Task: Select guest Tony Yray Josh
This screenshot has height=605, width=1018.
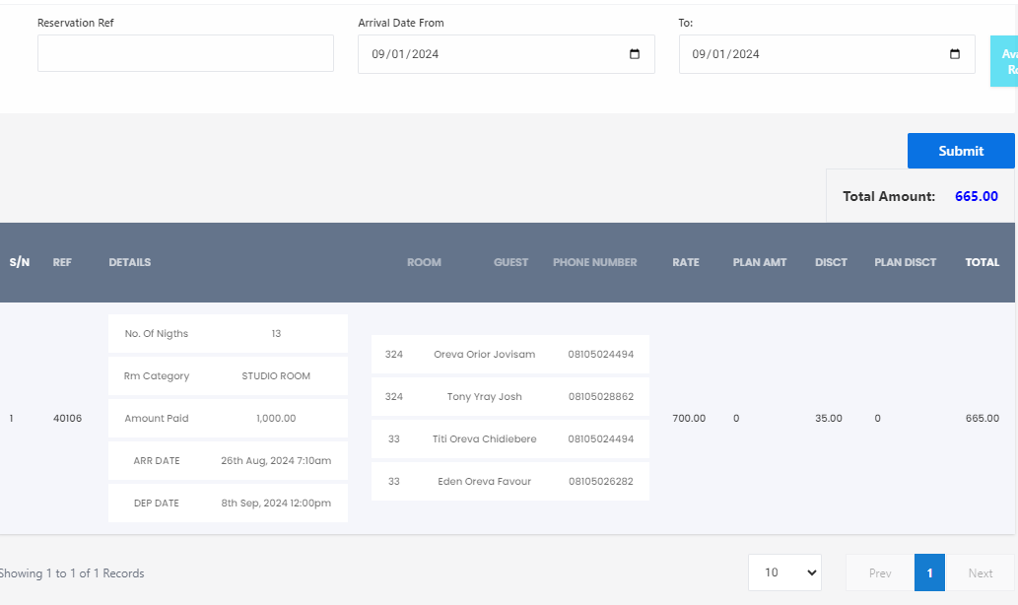Action: (484, 397)
